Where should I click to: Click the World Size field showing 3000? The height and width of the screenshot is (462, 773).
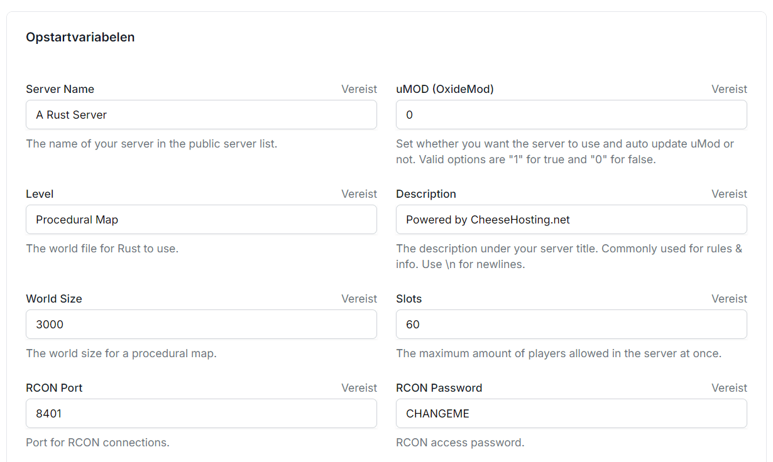coord(201,325)
